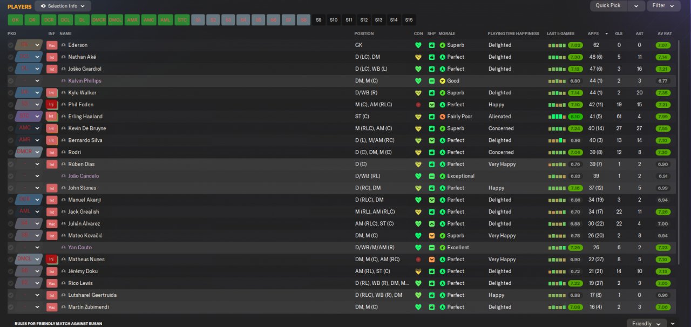Click Julián Álvarez's Vac status icon
The height and width of the screenshot is (327, 691).
[x=52, y=224]
